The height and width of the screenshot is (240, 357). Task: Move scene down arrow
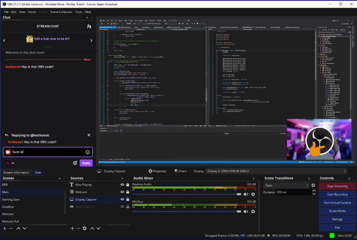pyautogui.click(x=24, y=228)
